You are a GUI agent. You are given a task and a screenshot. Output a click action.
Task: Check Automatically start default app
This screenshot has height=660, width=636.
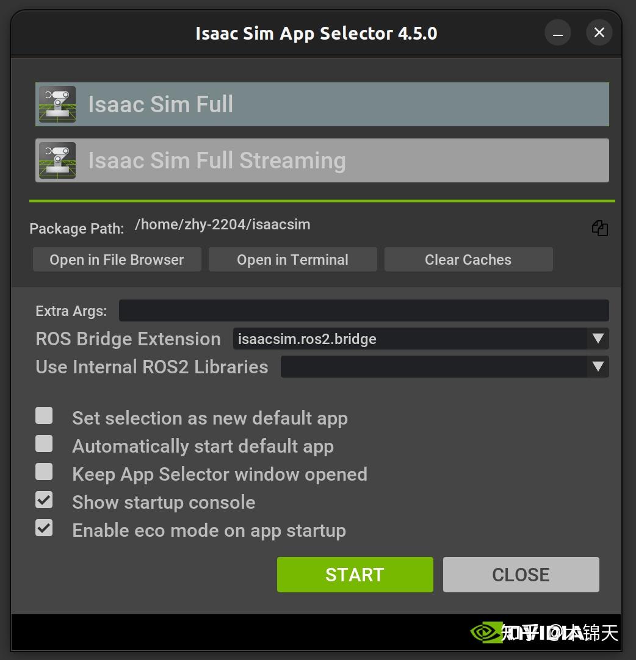(44, 444)
